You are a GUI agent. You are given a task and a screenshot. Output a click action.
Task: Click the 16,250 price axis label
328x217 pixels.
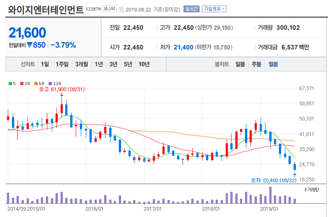click(x=306, y=179)
